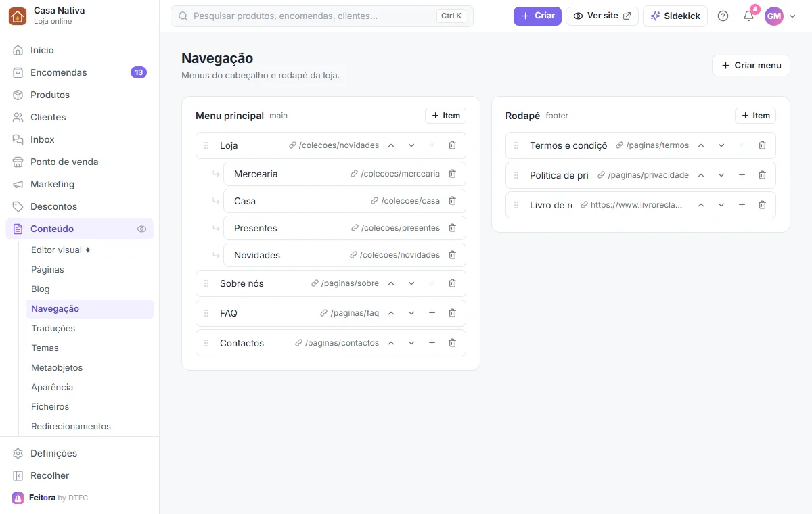Move Contactos up
Screen dimensions: 812x514
coord(391,343)
